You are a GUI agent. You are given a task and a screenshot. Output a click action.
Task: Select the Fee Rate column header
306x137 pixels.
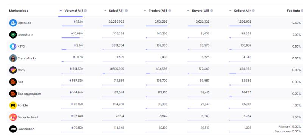pos(294,11)
